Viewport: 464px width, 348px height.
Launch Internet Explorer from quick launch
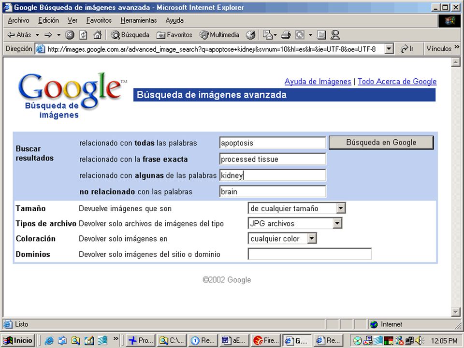click(49, 341)
